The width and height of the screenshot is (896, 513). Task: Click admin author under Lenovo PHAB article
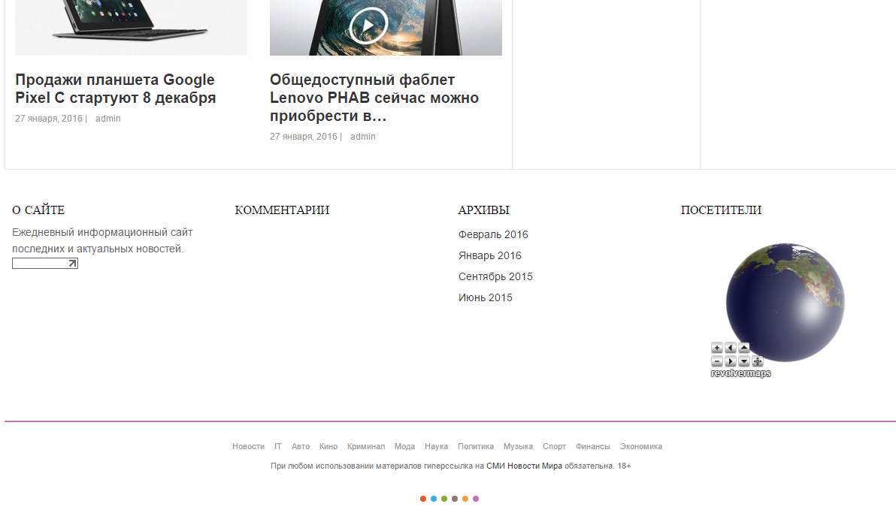point(363,137)
